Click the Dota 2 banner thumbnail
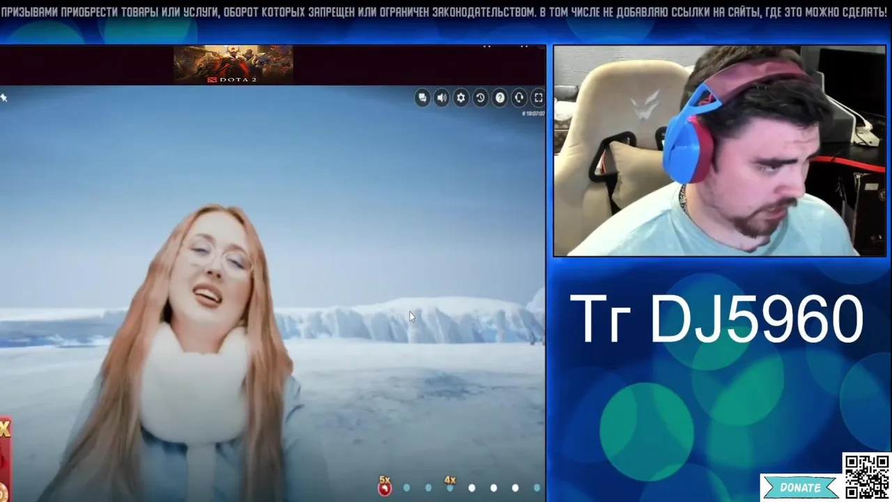Viewport: 892px width, 502px height. click(x=233, y=65)
